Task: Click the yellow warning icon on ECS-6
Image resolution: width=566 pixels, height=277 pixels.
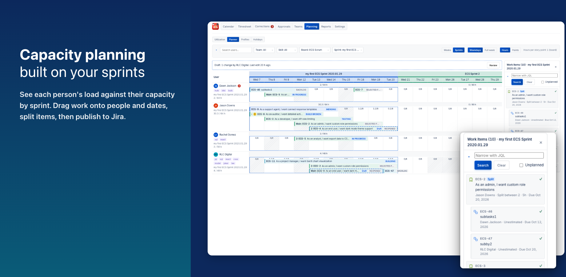Action: pyautogui.click(x=255, y=114)
